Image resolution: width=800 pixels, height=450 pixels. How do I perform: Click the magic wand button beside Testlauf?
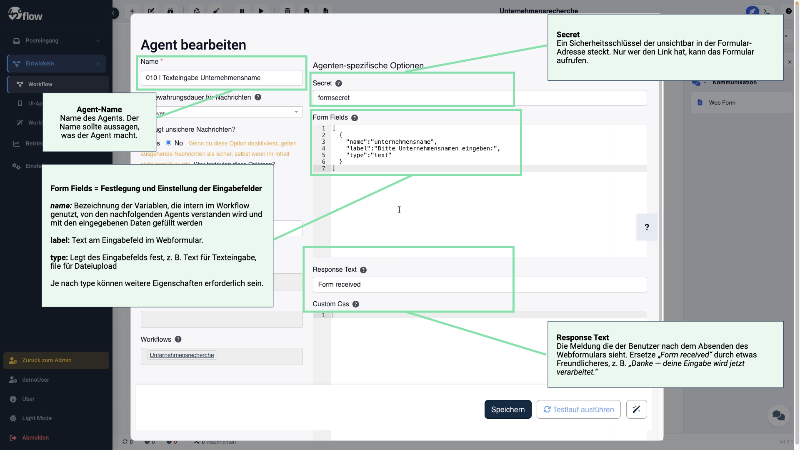click(636, 409)
